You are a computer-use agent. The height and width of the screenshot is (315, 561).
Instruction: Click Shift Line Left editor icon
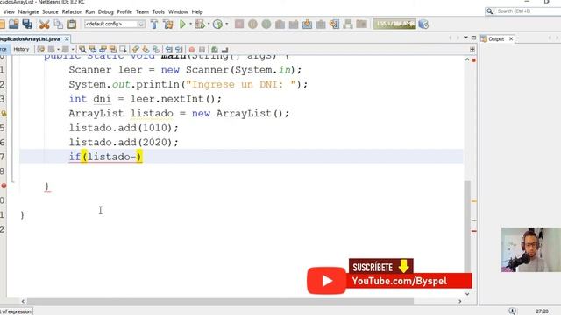pyautogui.click(x=169, y=49)
